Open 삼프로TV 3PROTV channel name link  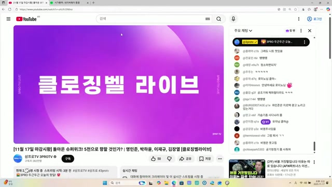pyautogui.click(x=39, y=157)
